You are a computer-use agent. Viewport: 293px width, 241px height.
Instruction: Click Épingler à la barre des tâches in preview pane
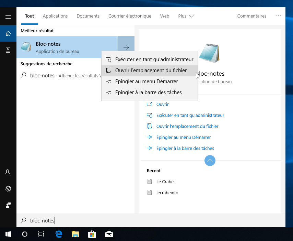pos(185,148)
